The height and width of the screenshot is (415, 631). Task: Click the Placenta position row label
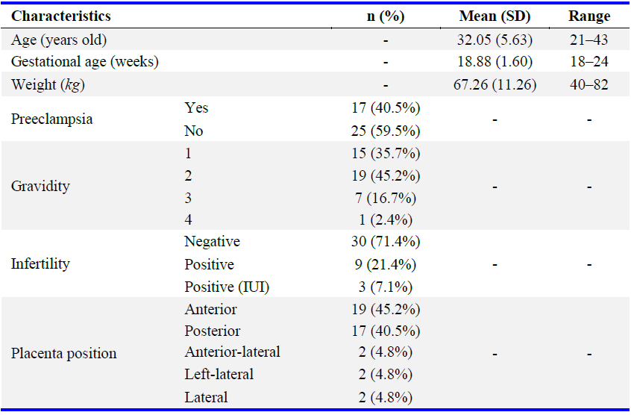(x=63, y=353)
